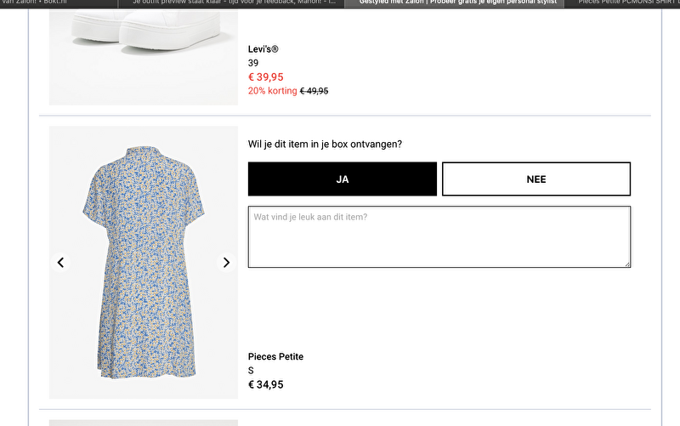
Task: Open the 'Je outfit preview staat klaar' tab
Action: click(x=234, y=3)
